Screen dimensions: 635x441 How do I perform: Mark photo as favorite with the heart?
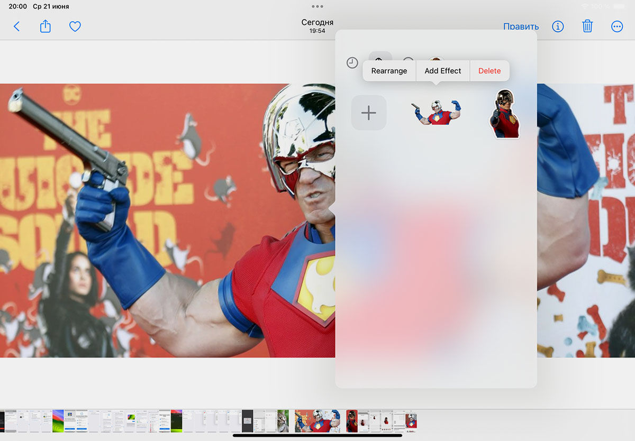tap(75, 26)
